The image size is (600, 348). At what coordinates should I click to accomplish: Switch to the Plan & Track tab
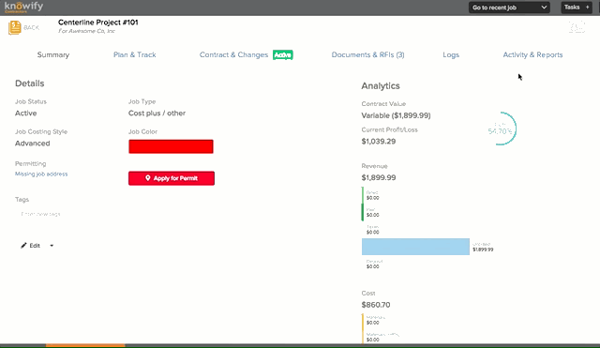click(x=135, y=54)
